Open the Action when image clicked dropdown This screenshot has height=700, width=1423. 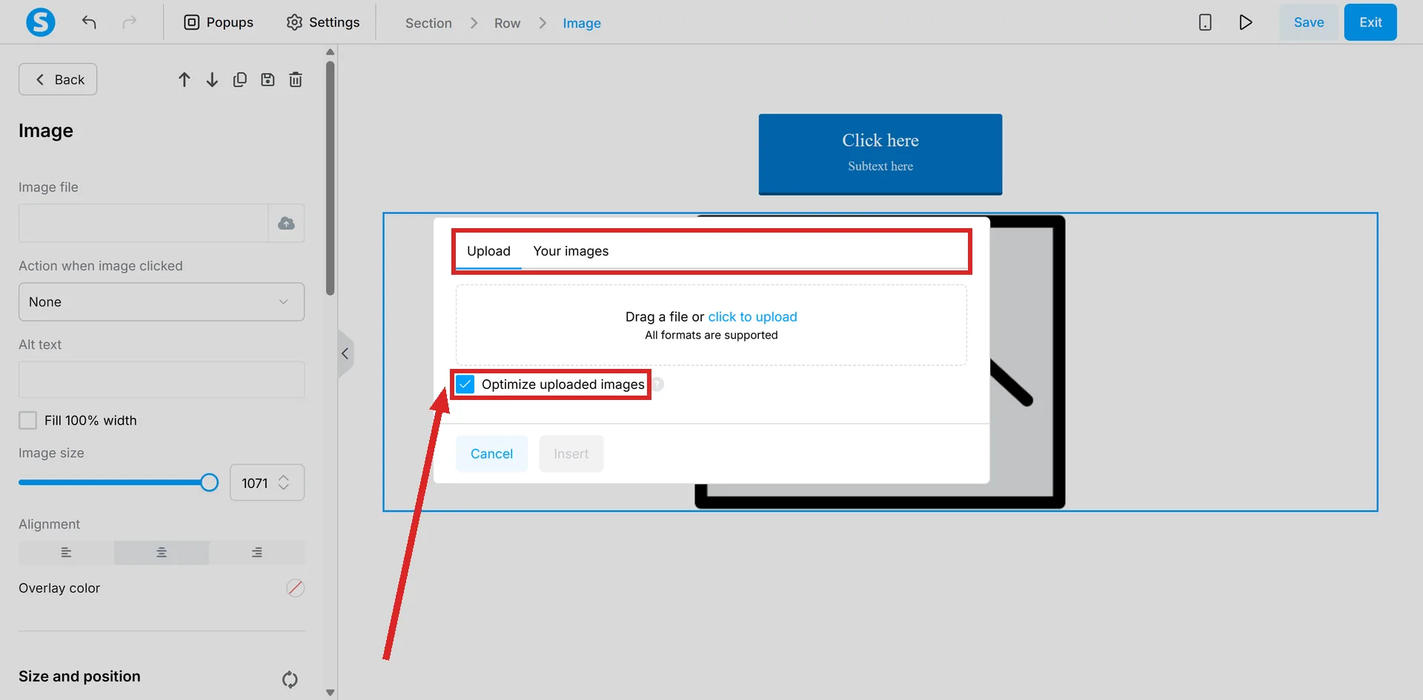coord(162,301)
